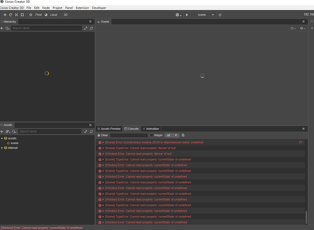314x230 pixels.
Task: Click the refresh preview icon
Action: (220, 15)
